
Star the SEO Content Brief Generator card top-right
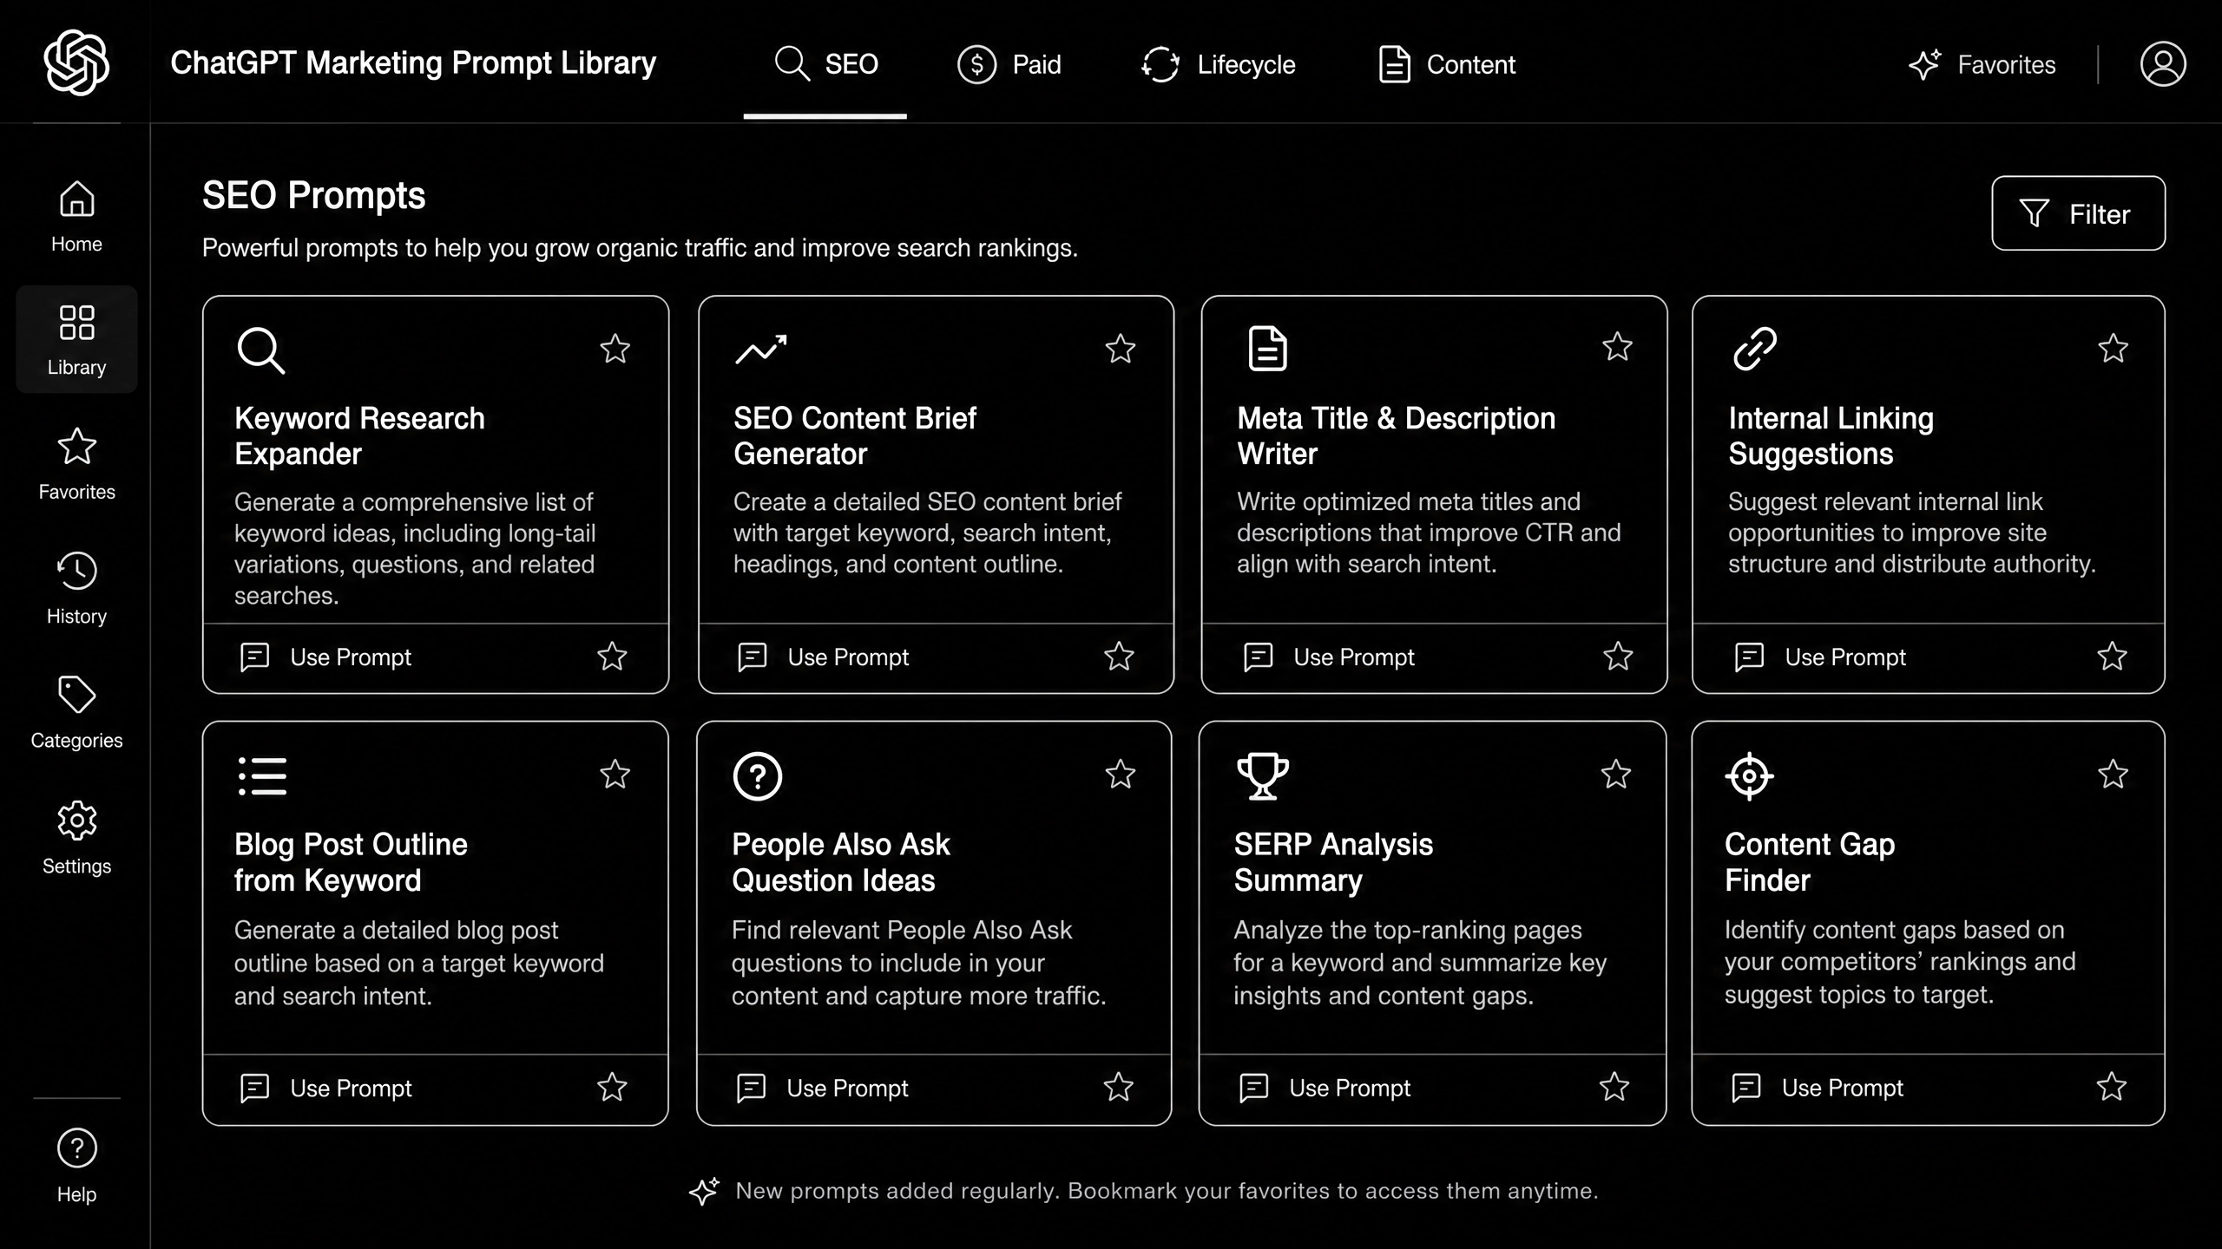(x=1120, y=349)
